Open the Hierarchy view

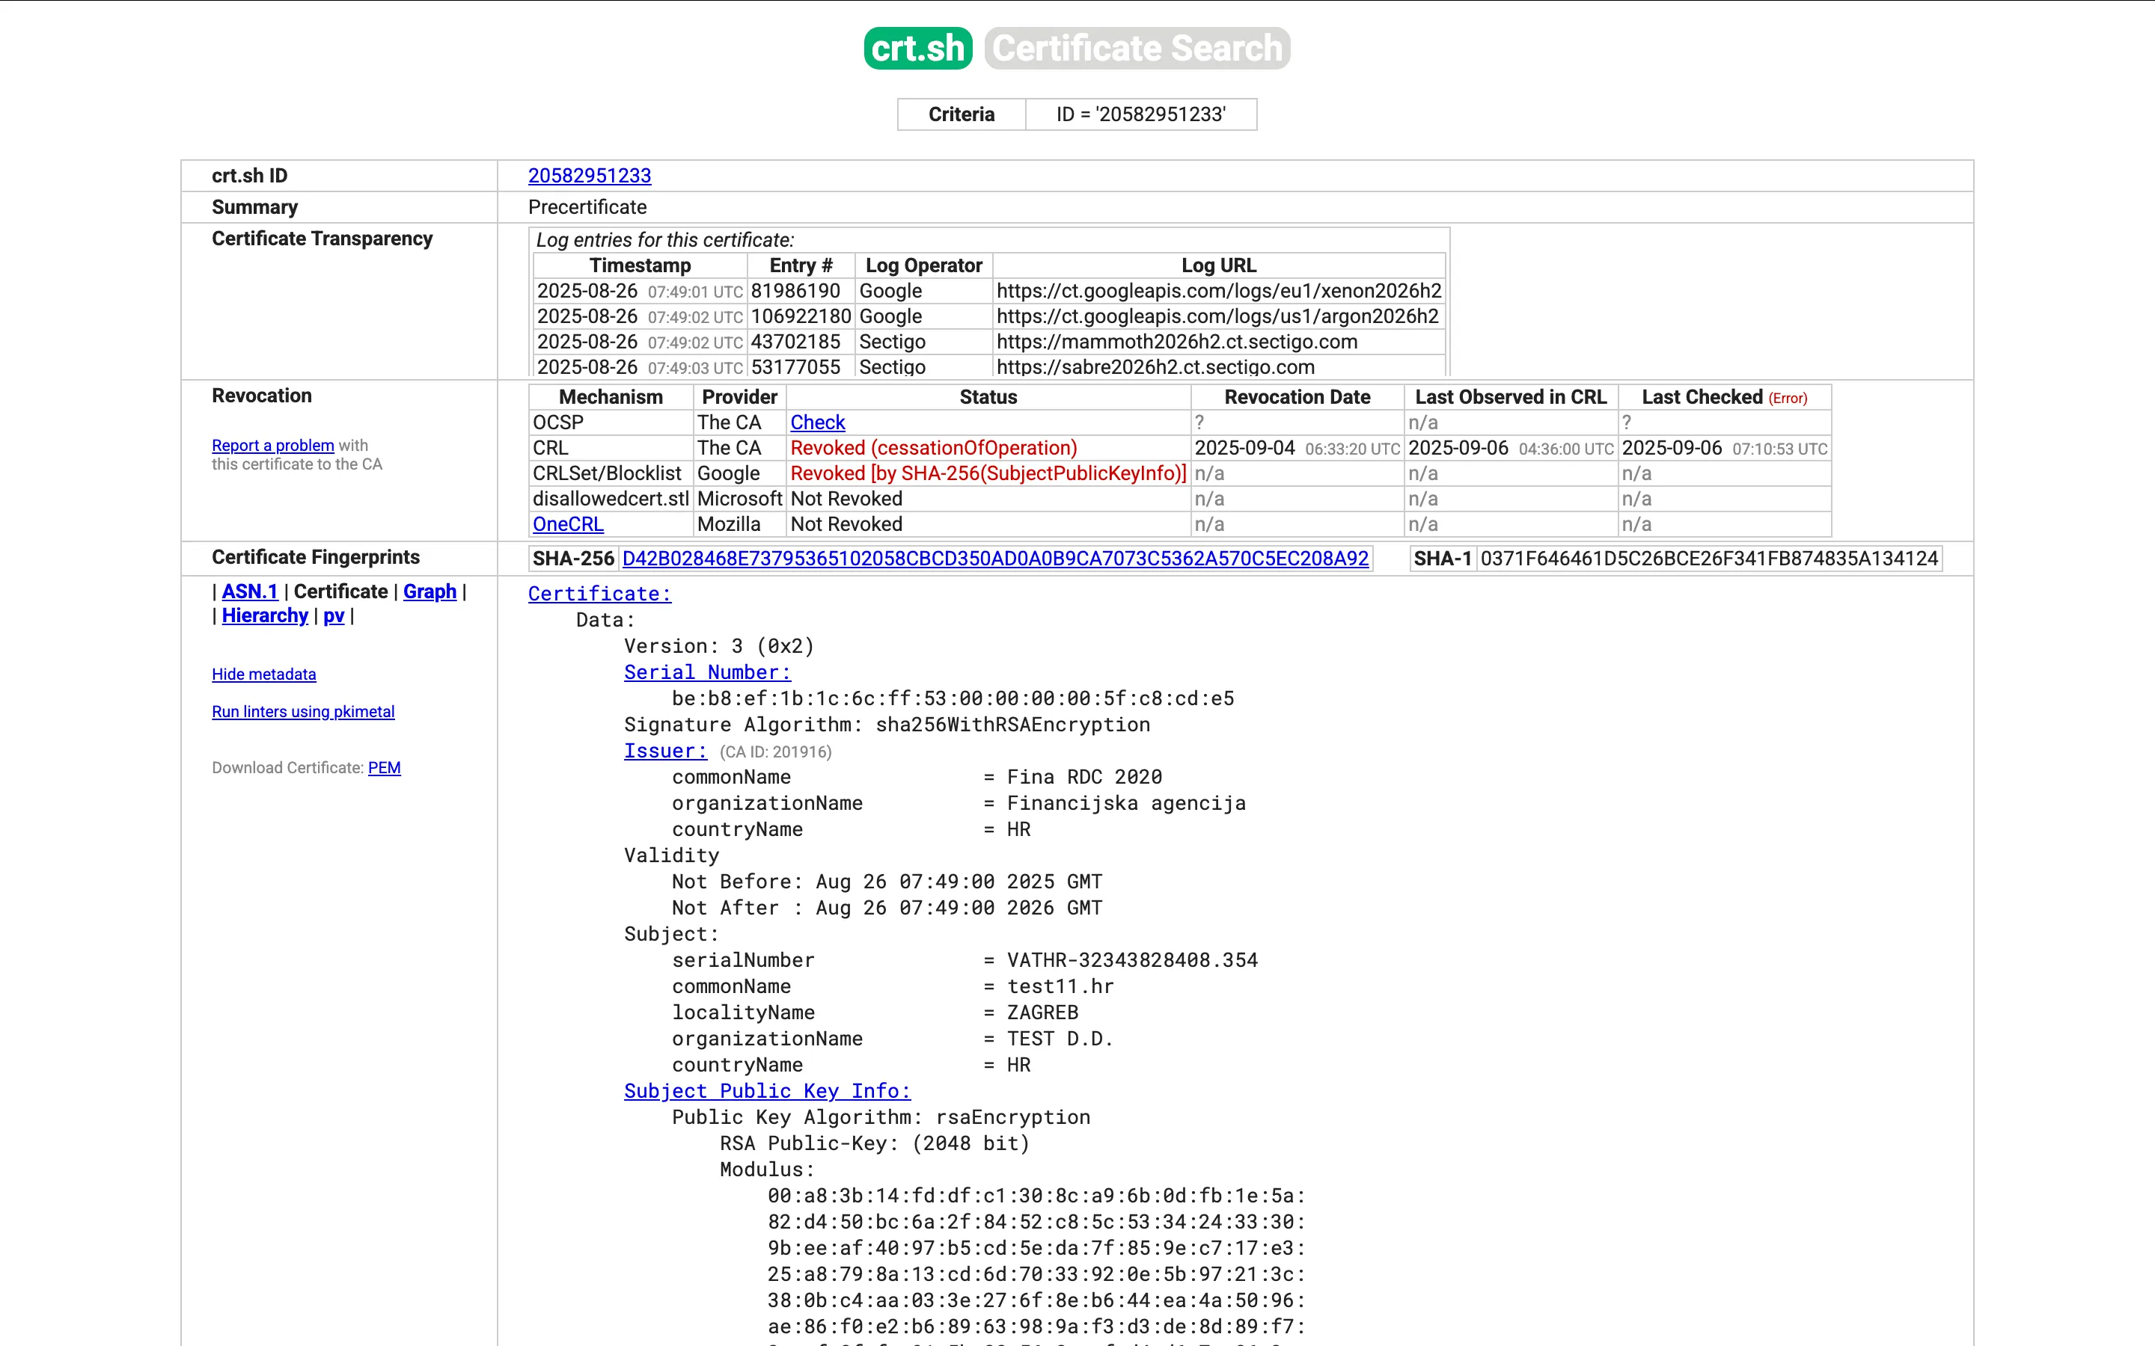pyautogui.click(x=264, y=615)
